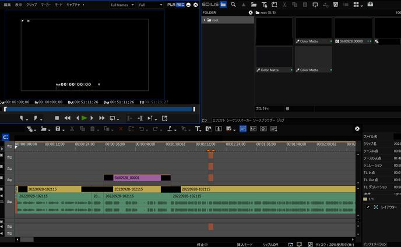Open the Full frames dropdown
Image resolution: width=401 pixels, height=247 pixels.
pyautogui.click(x=122, y=5)
